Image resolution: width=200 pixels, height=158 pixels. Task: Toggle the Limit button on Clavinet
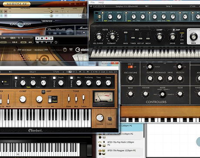(x=110, y=119)
